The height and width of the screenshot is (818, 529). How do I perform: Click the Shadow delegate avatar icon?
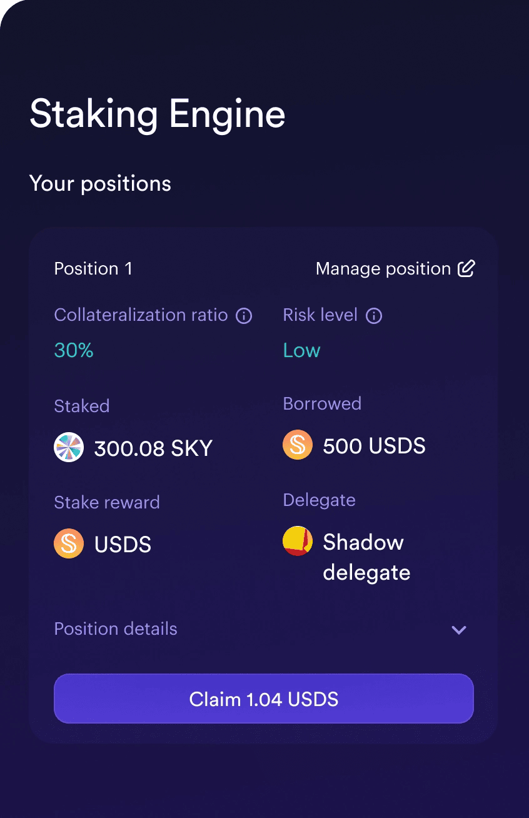pyautogui.click(x=298, y=541)
